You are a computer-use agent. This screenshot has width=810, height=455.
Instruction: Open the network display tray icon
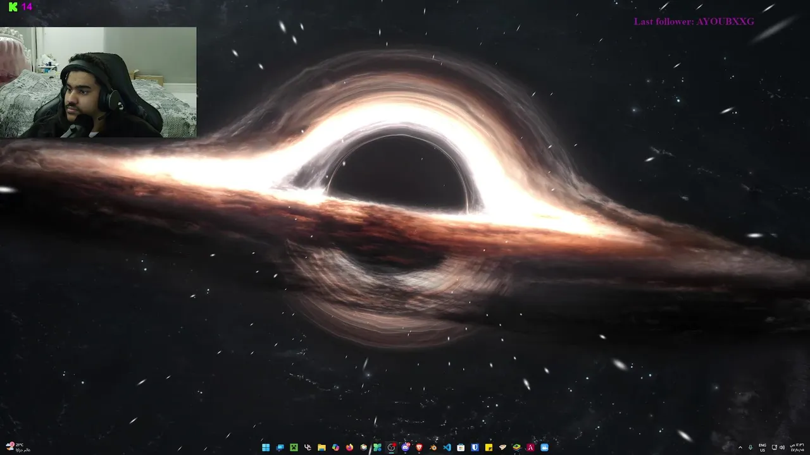click(774, 447)
